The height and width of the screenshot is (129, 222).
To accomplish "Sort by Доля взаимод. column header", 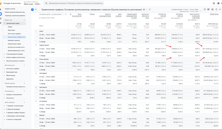I will [x=118, y=15].
